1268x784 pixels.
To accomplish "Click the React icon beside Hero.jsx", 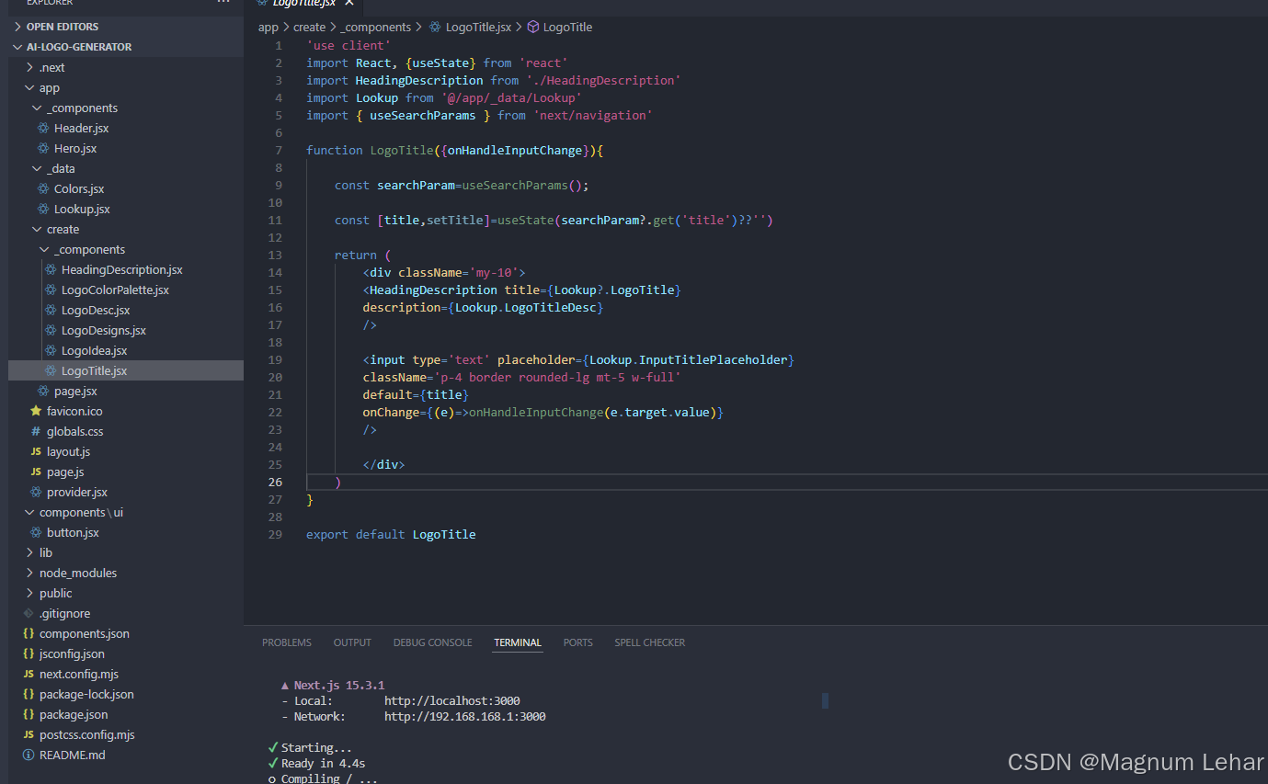I will point(43,148).
